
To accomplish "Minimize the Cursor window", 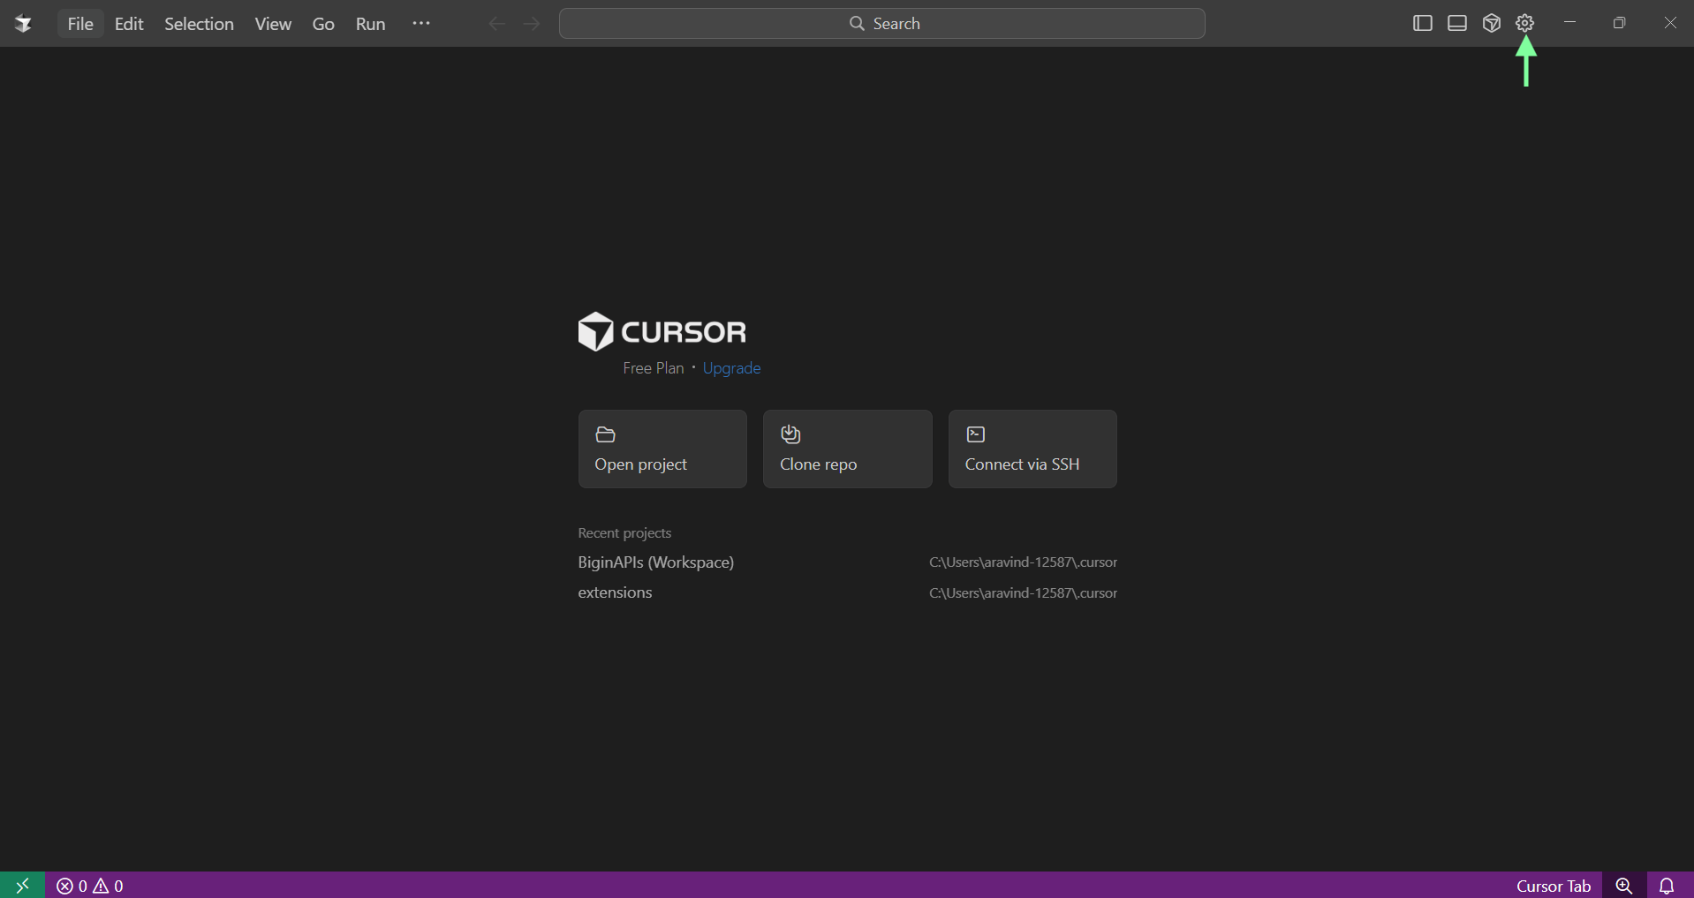I will [1569, 23].
